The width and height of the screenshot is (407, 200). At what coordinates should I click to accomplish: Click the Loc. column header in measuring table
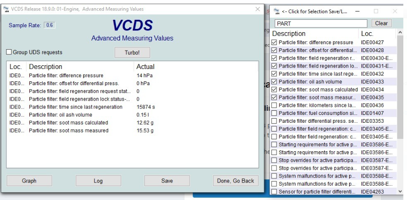[16, 67]
